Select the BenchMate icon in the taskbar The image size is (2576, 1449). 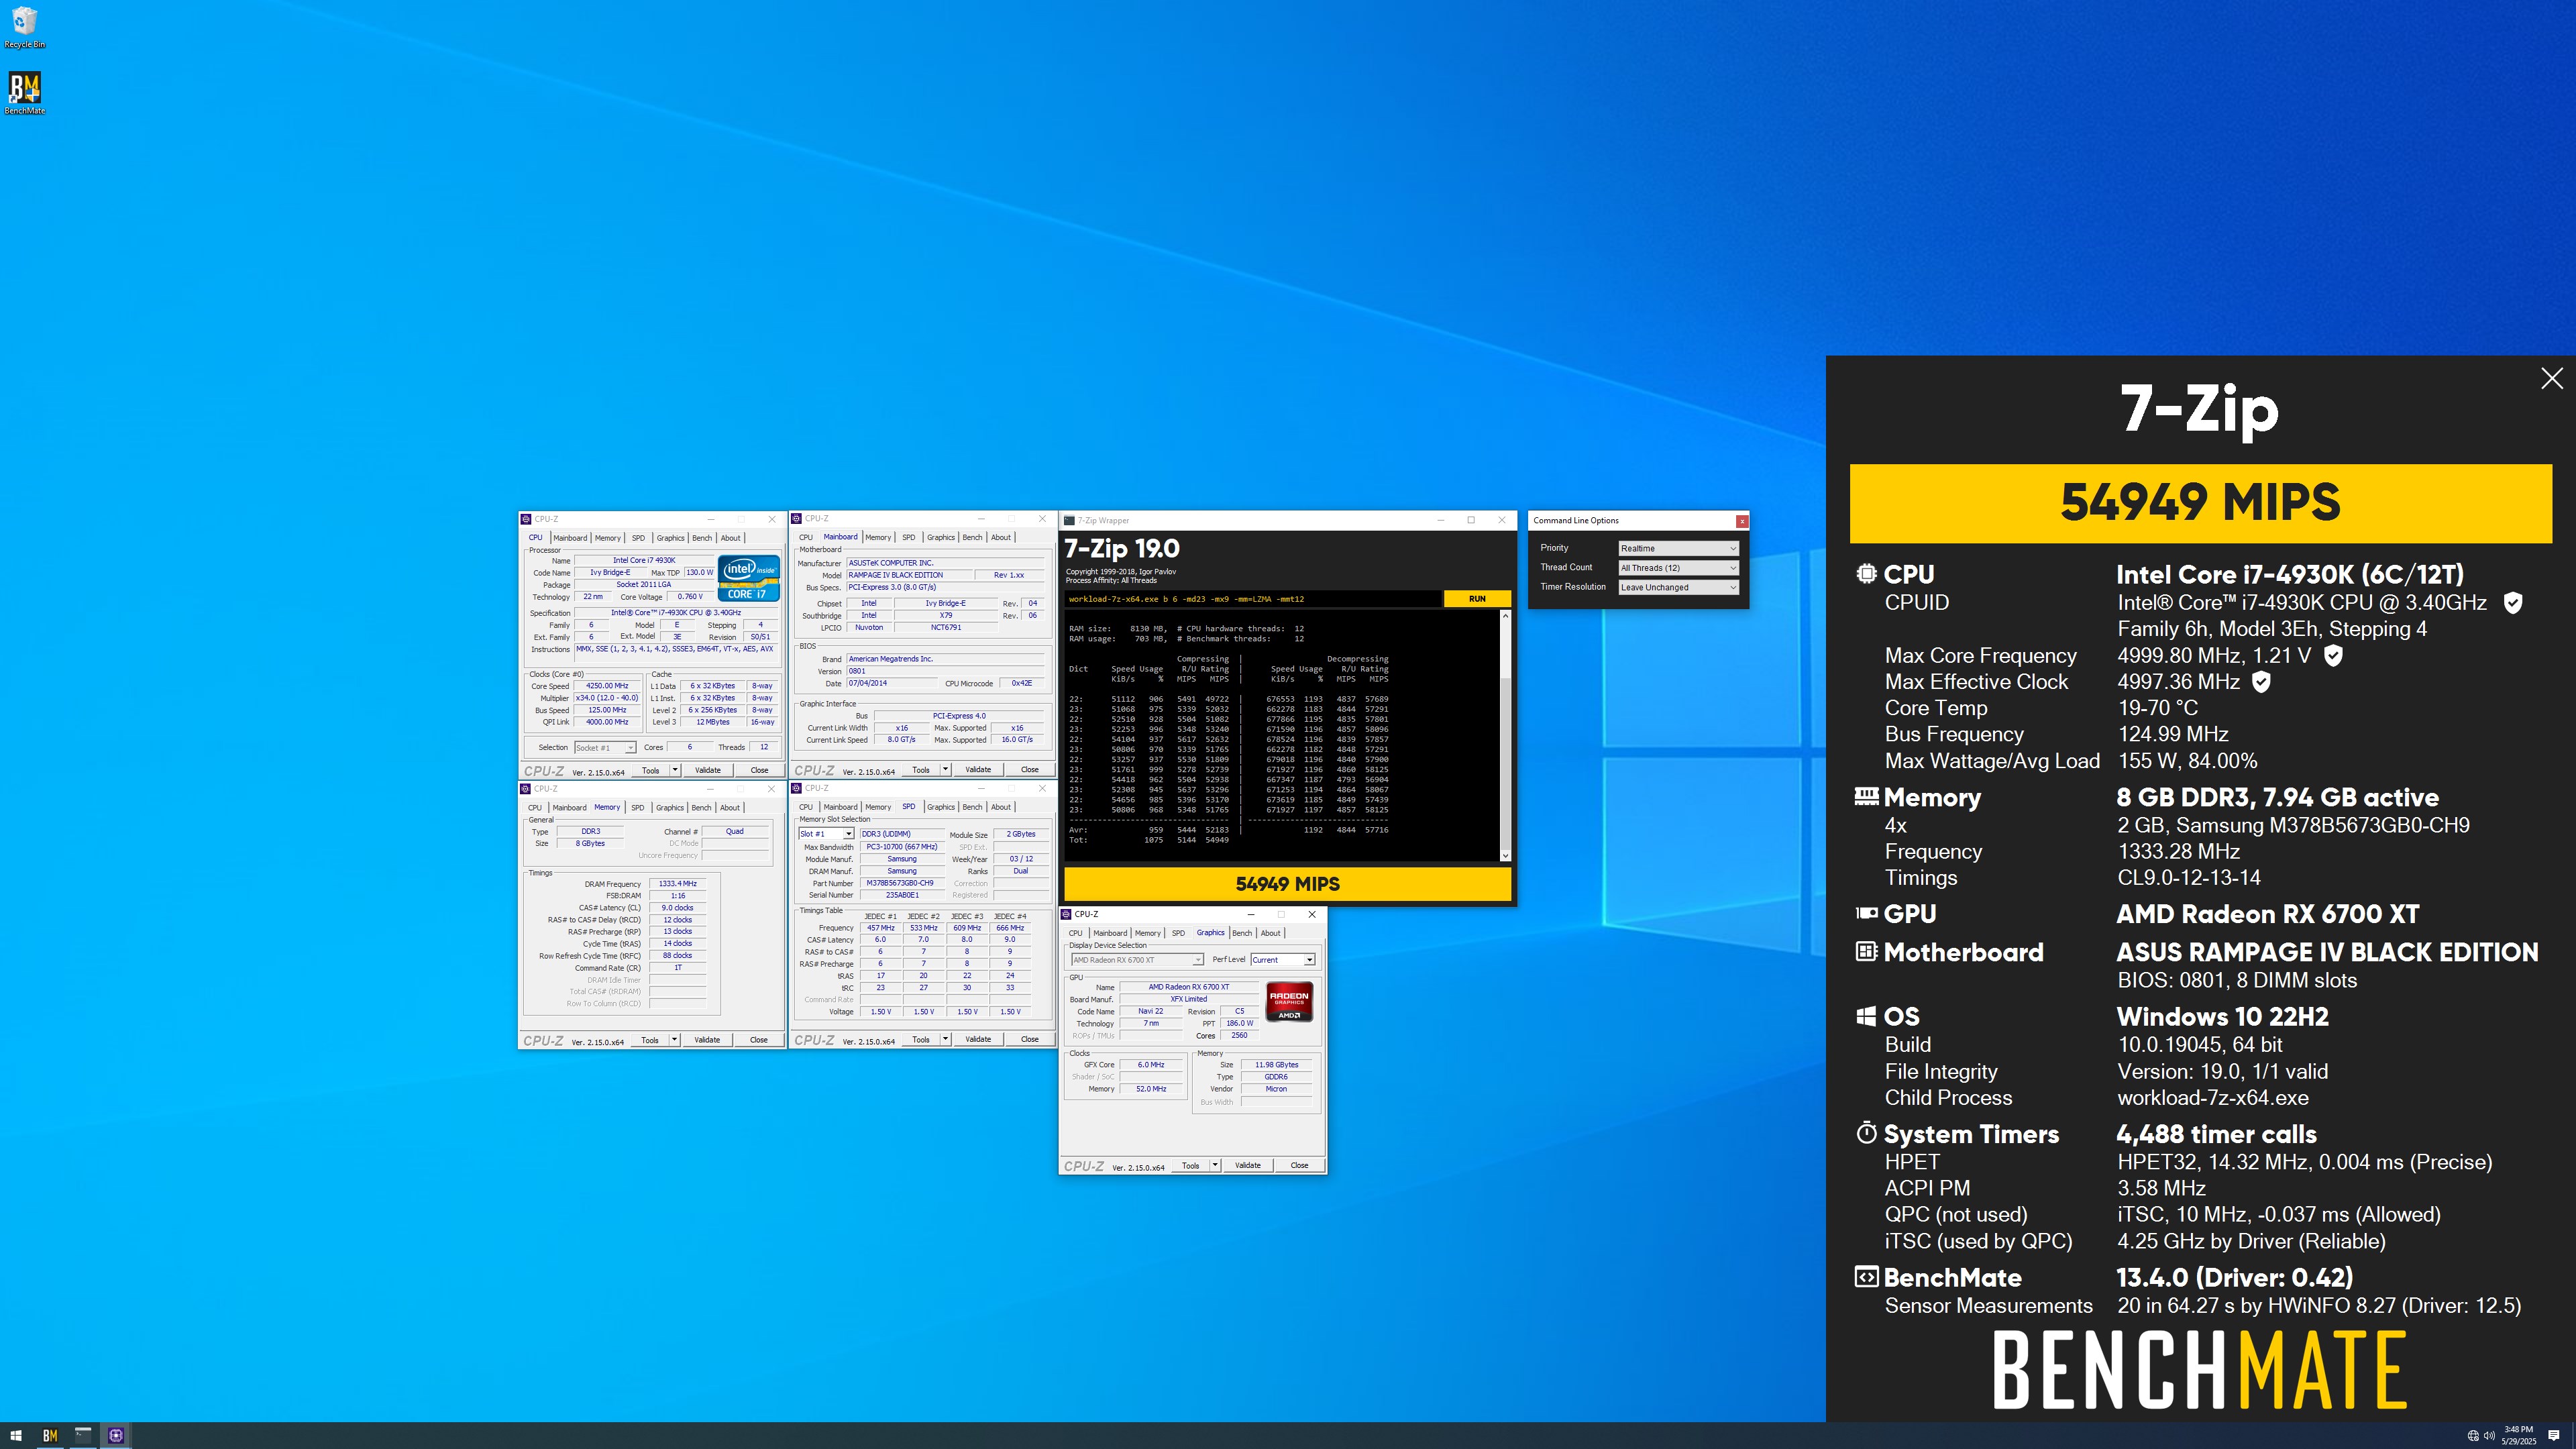(49, 1435)
